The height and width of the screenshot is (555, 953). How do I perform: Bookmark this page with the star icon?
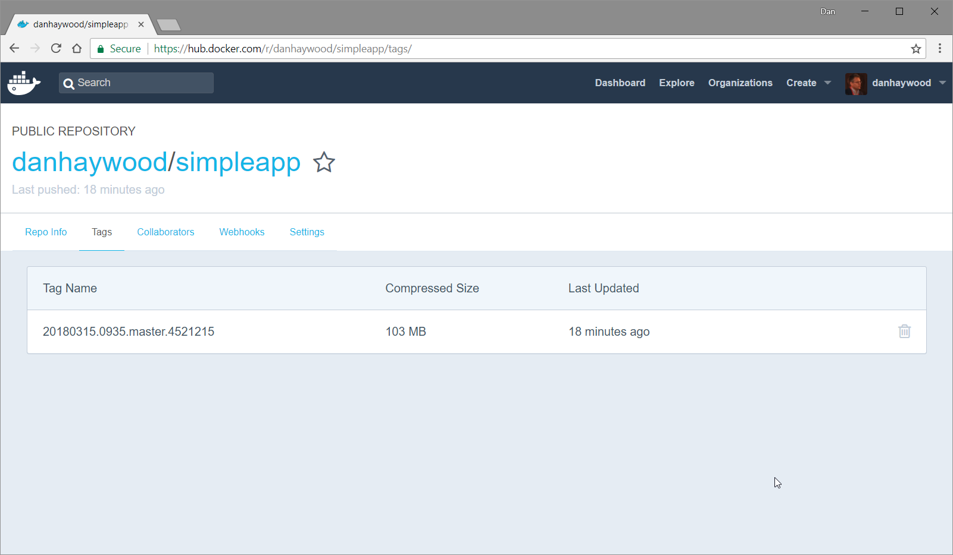pyautogui.click(x=915, y=49)
